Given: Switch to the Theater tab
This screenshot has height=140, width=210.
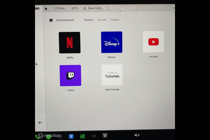Looking at the screenshot, I should click(x=89, y=20).
